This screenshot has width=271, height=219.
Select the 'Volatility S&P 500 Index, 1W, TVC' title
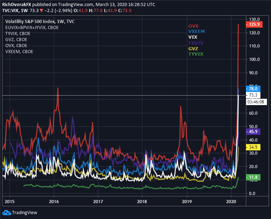[x=40, y=22]
